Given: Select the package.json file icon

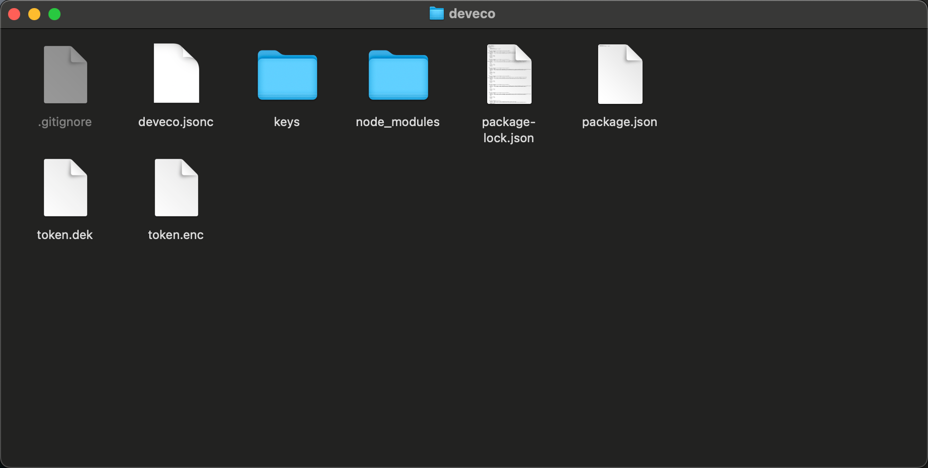Looking at the screenshot, I should pyautogui.click(x=620, y=74).
